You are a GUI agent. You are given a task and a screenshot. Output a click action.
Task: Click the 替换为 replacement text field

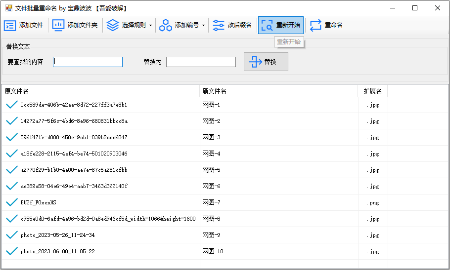pos(201,62)
